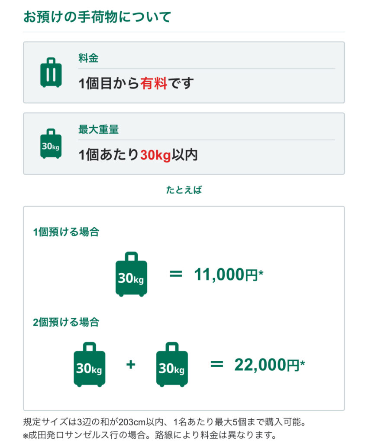Viewport: 368px width, 444px height.
Task: Click the red 有料 text
Action: (154, 83)
